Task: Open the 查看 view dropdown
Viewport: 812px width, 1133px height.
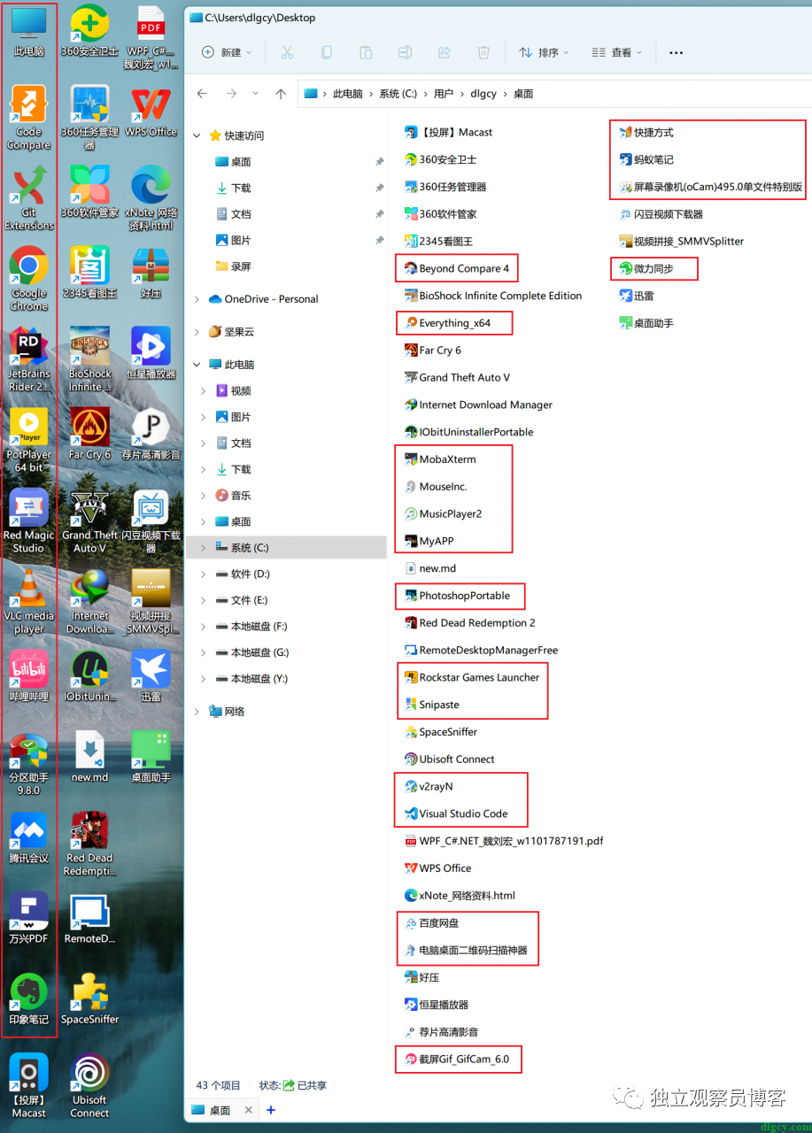Action: pos(617,52)
